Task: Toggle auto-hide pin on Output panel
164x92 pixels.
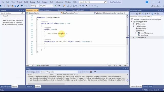Action: (x=125, y=69)
